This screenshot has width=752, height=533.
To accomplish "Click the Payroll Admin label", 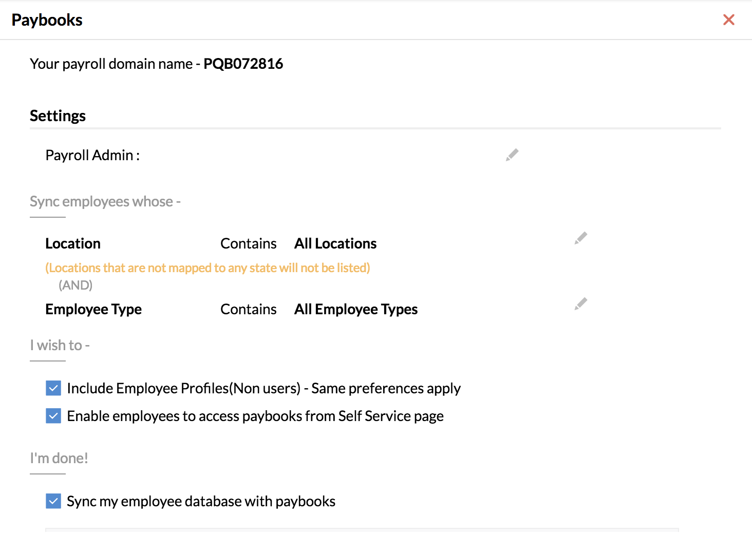I will pyautogui.click(x=92, y=155).
